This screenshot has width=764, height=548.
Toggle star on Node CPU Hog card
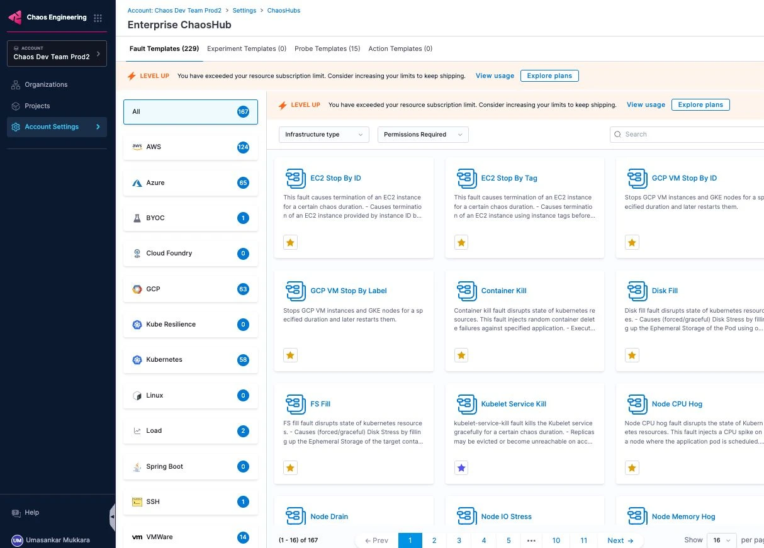point(632,467)
